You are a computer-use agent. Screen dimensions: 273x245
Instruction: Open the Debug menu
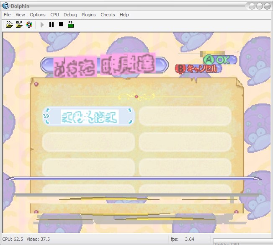click(70, 15)
